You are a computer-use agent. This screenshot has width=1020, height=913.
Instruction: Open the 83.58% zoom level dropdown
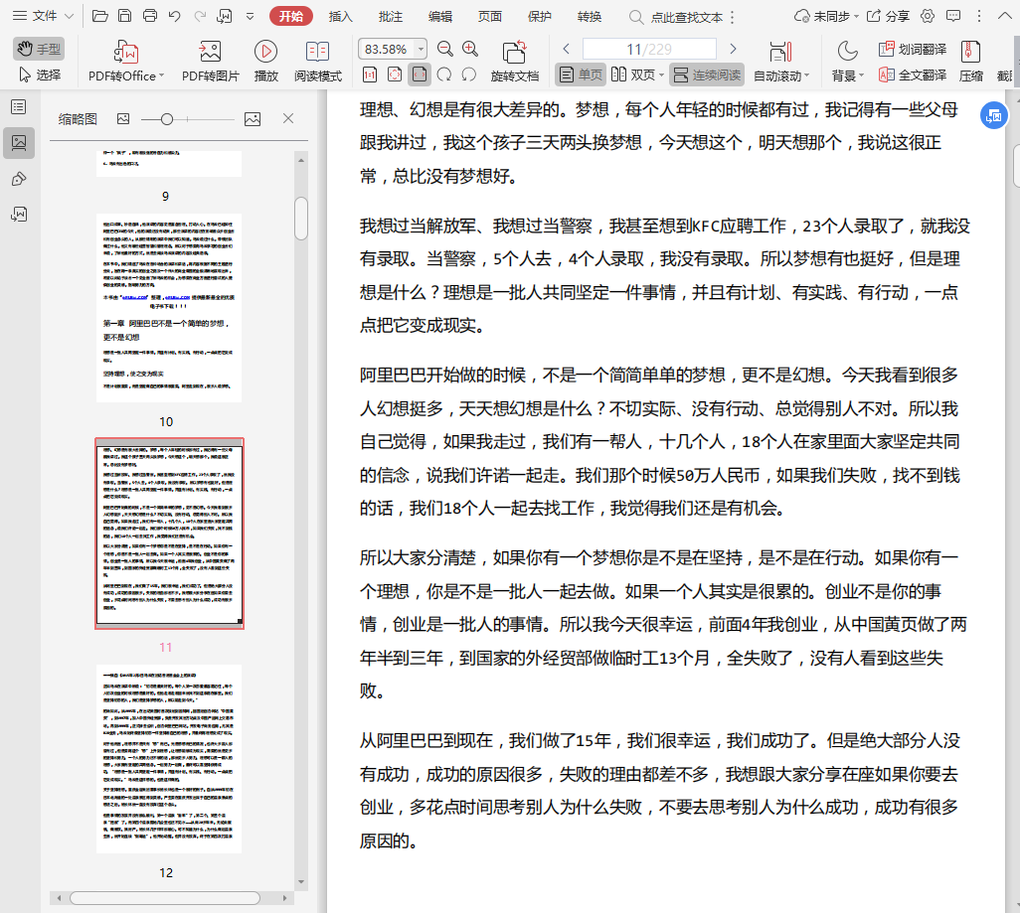coord(421,50)
